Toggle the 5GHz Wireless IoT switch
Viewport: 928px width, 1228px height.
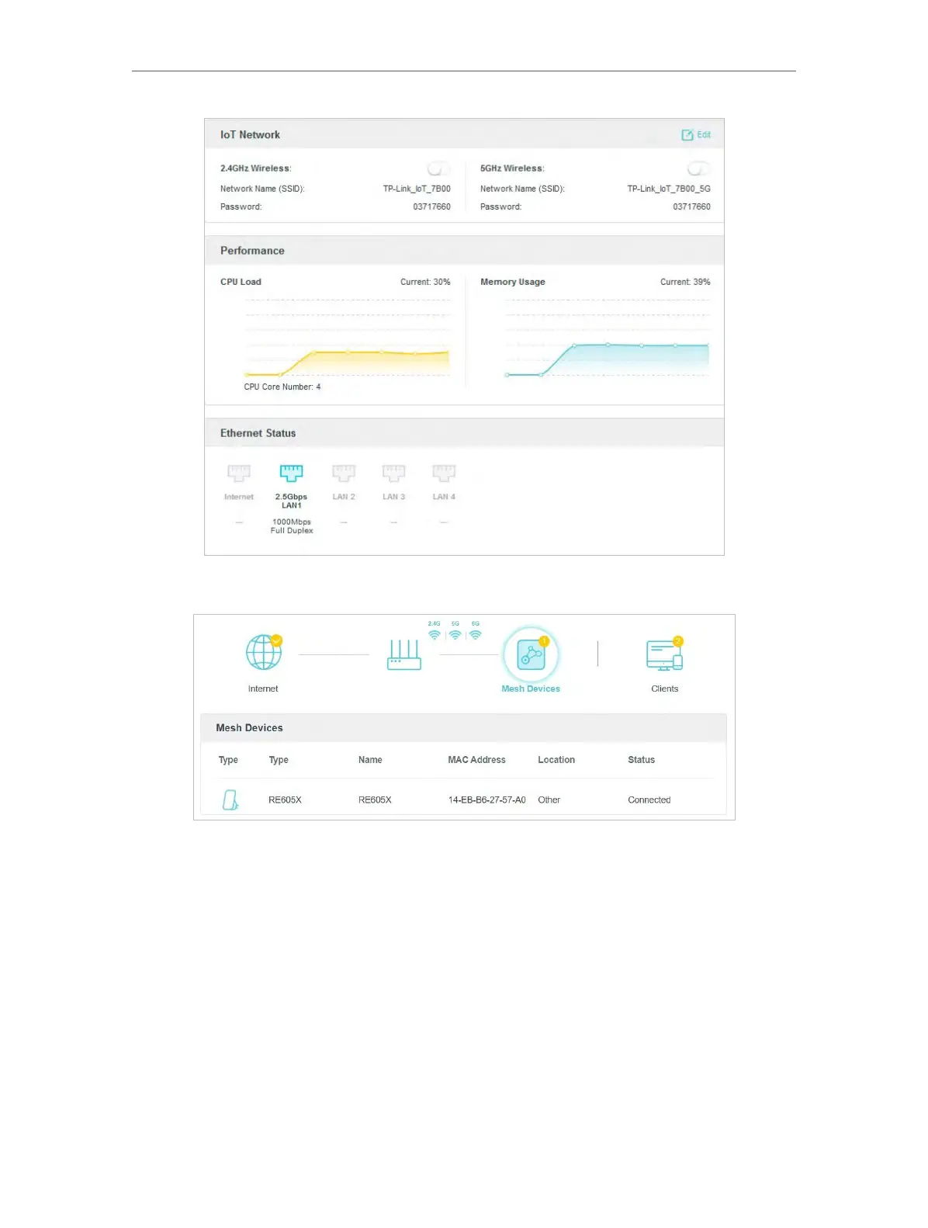point(698,168)
